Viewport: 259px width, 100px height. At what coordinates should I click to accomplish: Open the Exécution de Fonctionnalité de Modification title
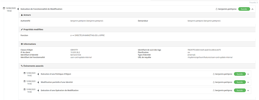click(41, 9)
